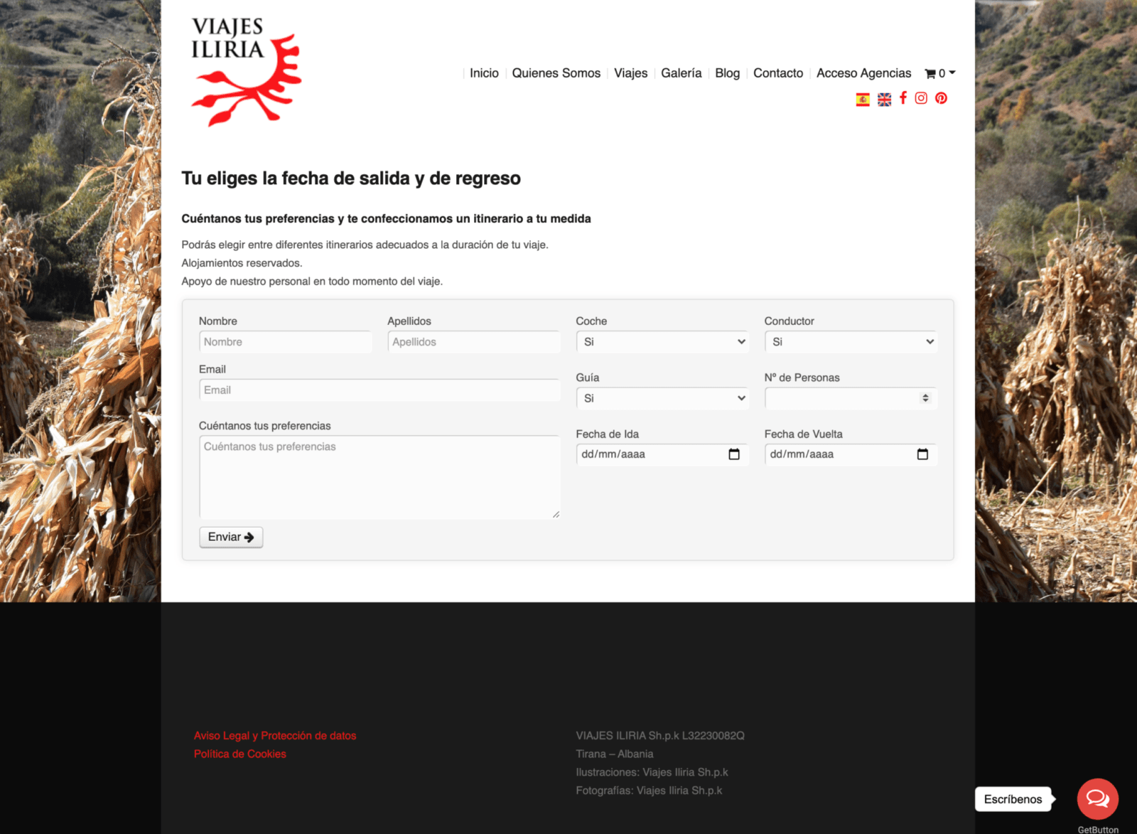Open calendar picker for Fecha de Vuelta

pos(922,454)
